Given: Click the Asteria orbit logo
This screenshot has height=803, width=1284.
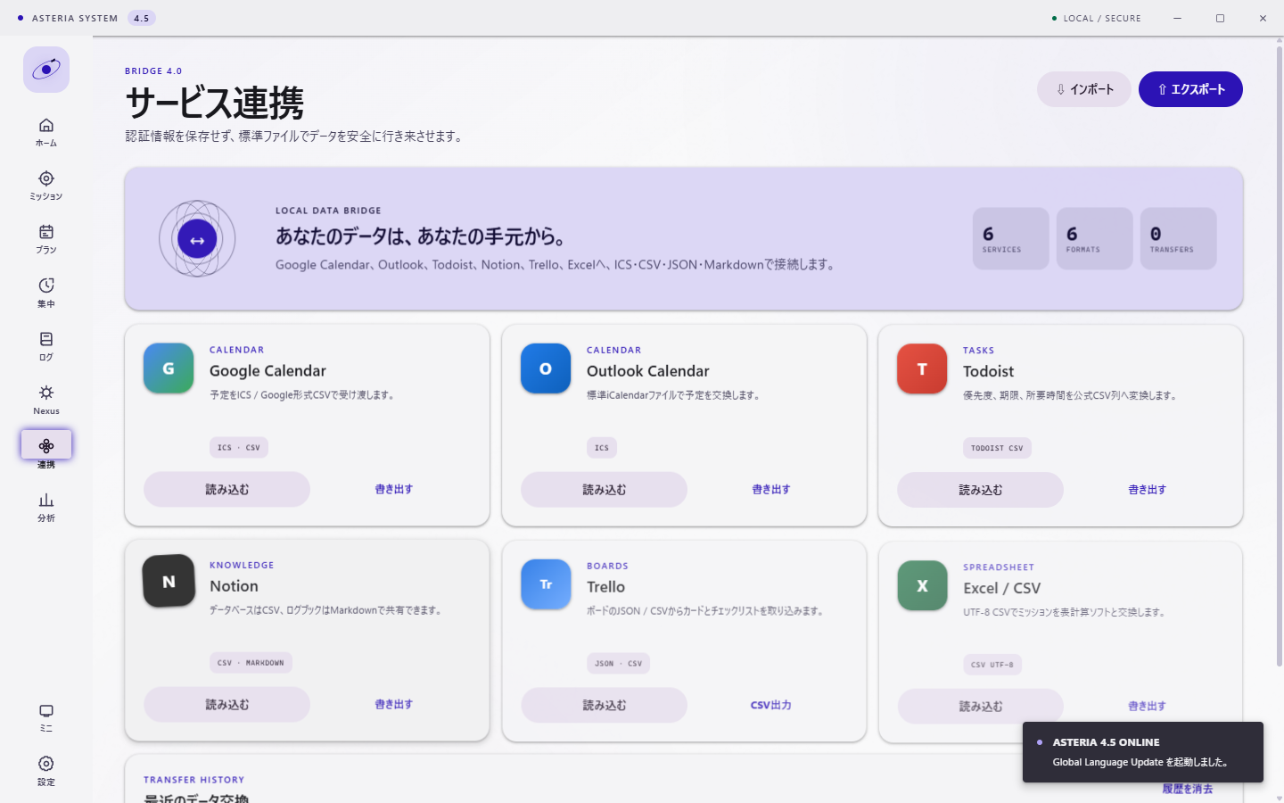Looking at the screenshot, I should pyautogui.click(x=46, y=70).
